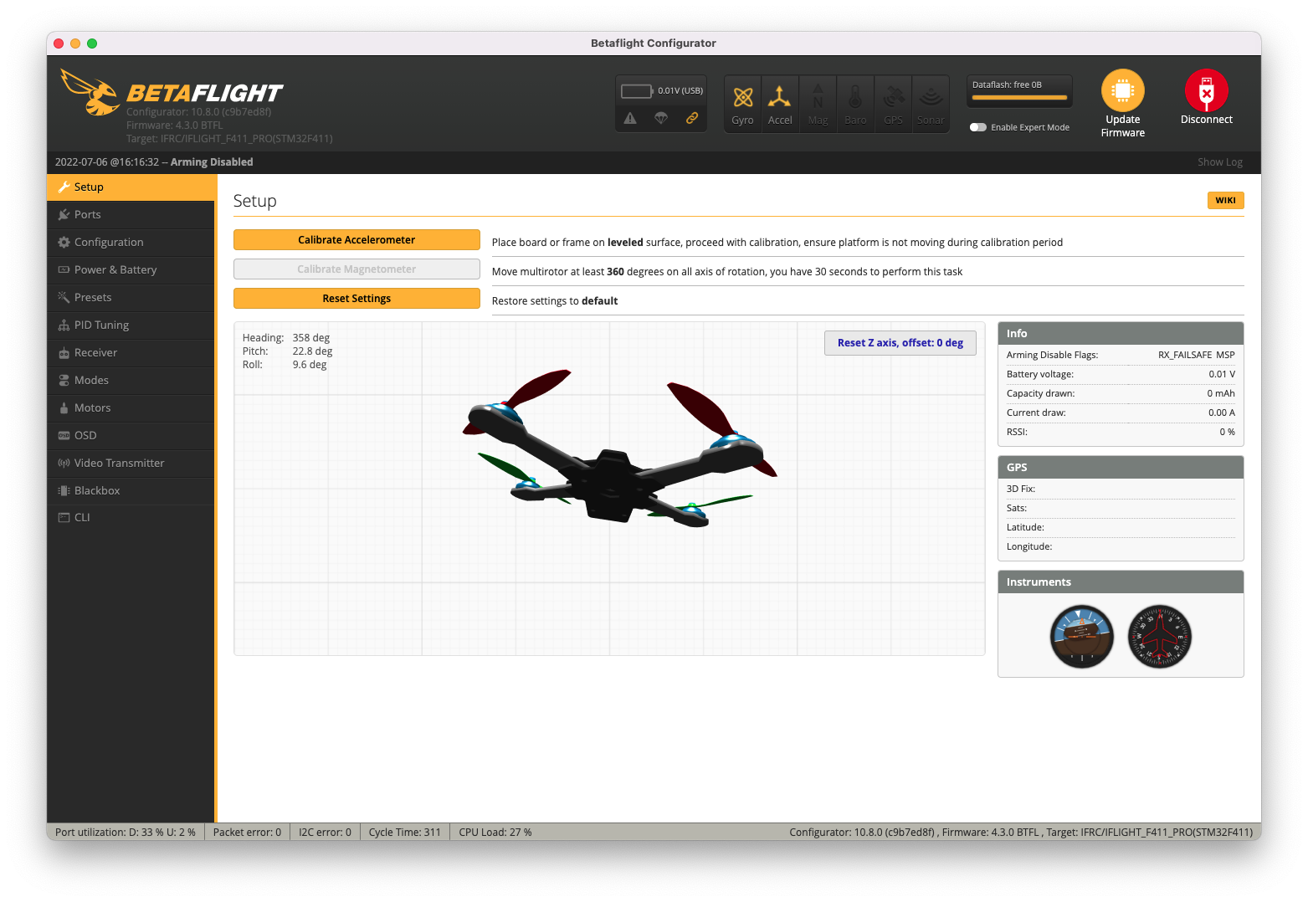Image resolution: width=1308 pixels, height=902 pixels.
Task: Click the 3D quadcopter model preview
Action: [x=619, y=448]
